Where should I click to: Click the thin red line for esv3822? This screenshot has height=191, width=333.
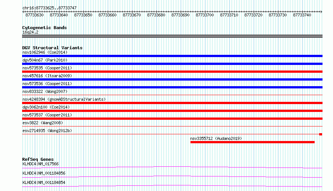(172, 126)
